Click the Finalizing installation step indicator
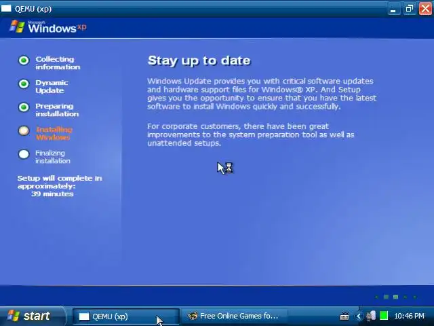 click(24, 154)
